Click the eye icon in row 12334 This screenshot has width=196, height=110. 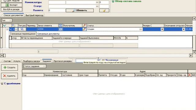tap(61, 29)
